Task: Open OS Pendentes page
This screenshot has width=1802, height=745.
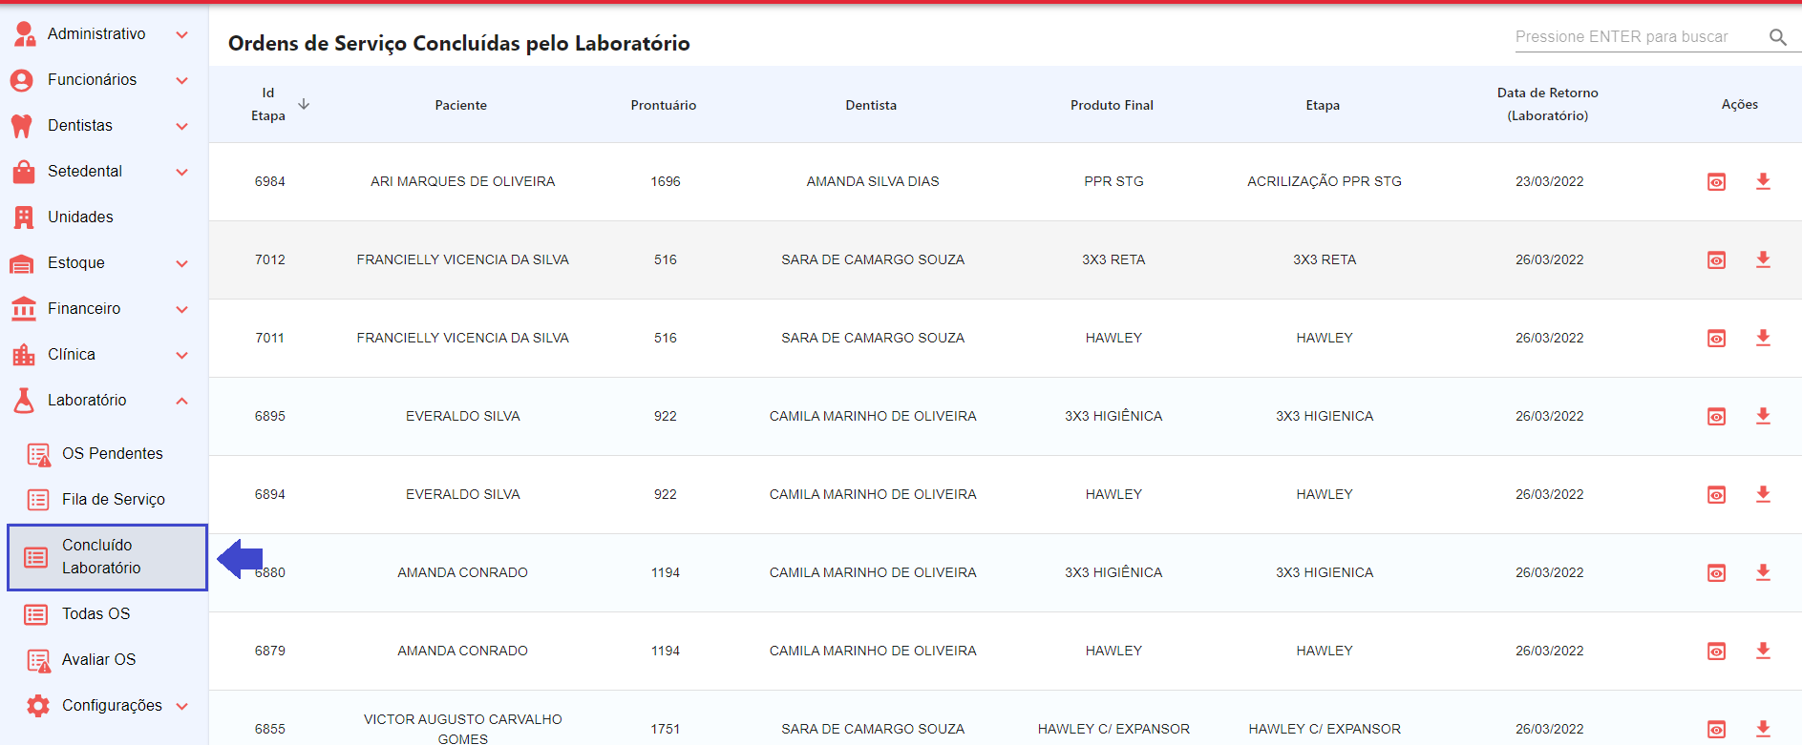Action: point(112,454)
